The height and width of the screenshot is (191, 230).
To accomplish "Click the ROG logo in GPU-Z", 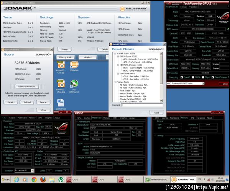I will click(223, 17).
